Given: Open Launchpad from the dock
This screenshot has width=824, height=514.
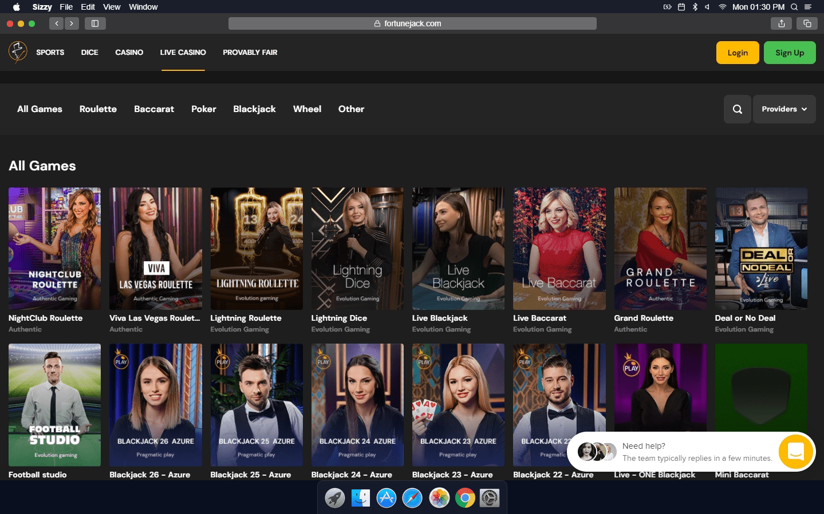Looking at the screenshot, I should pyautogui.click(x=335, y=498).
